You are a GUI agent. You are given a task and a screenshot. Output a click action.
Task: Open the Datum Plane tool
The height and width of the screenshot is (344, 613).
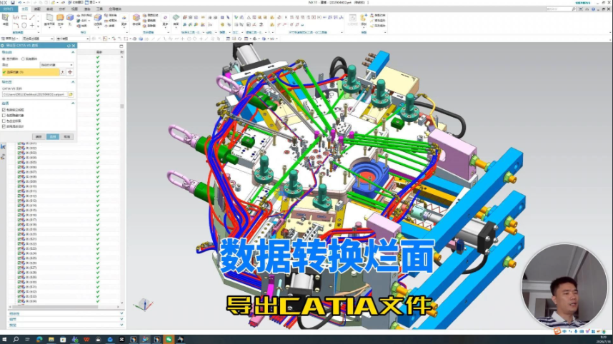click(49, 19)
